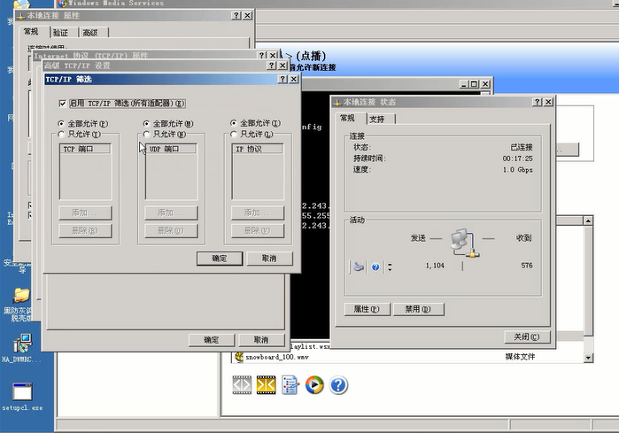Viewport: 619px width, 433px height.
Task: Click 取消 in advanced TCP/IP settings dialog
Action: pos(261,340)
